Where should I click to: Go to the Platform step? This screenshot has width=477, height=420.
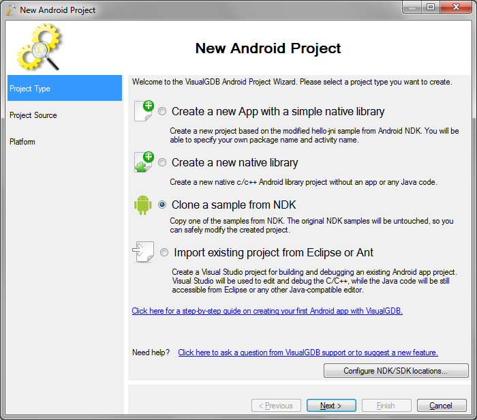22,142
